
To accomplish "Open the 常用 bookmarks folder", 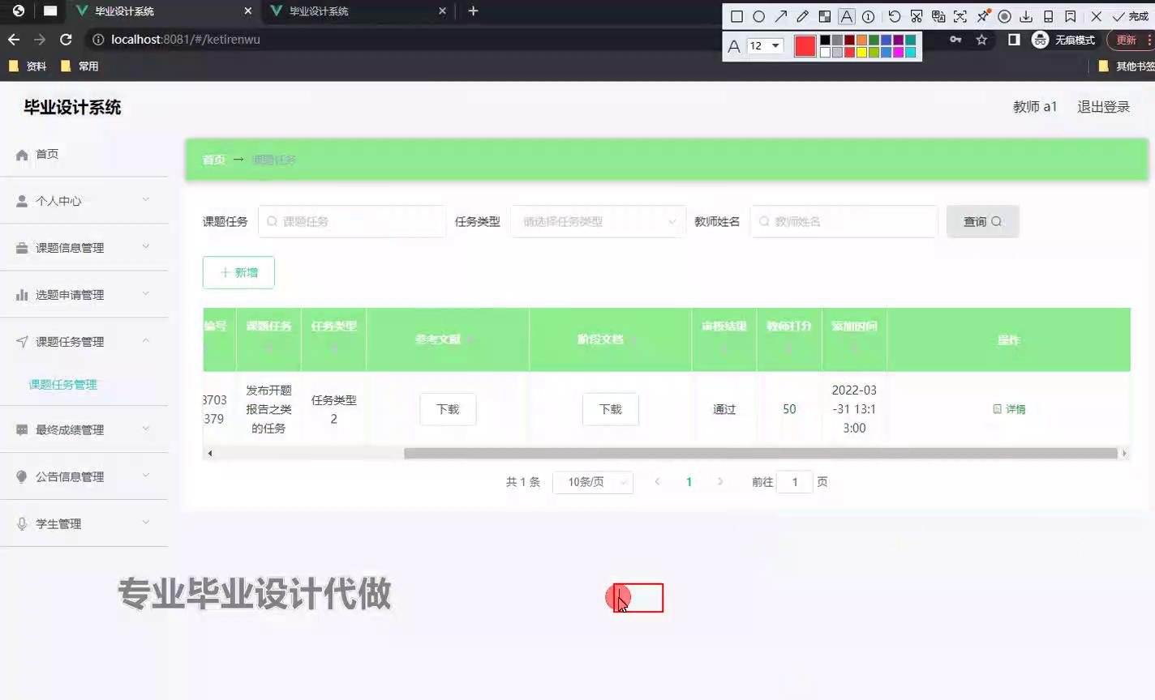I will 79,66.
